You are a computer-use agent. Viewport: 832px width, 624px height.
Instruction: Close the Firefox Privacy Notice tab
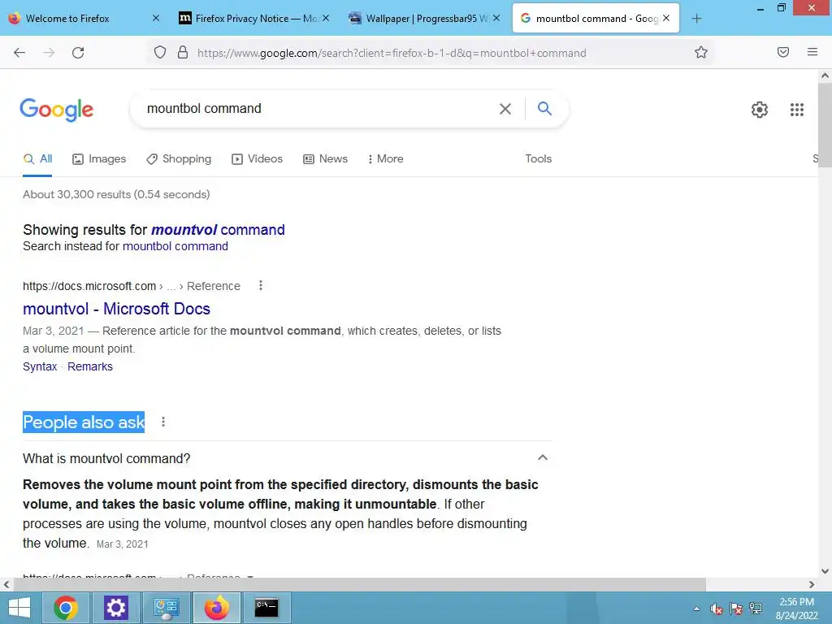(326, 18)
